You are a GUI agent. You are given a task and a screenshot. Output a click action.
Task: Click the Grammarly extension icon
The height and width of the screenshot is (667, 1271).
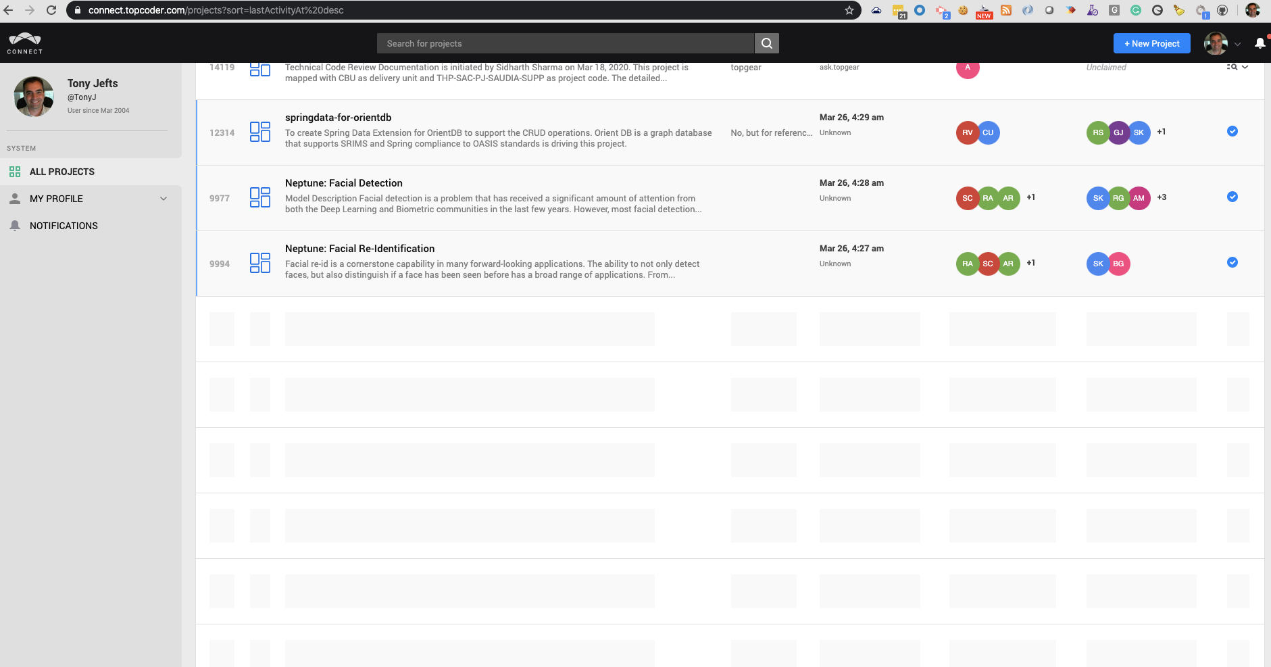[1136, 10]
